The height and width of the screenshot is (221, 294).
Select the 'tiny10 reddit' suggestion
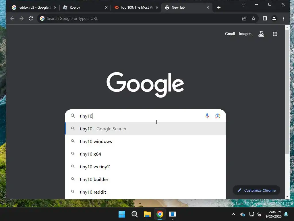click(146, 192)
